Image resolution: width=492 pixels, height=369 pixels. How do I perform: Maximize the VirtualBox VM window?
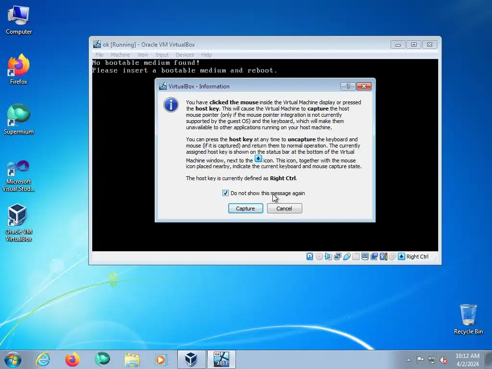click(x=414, y=45)
